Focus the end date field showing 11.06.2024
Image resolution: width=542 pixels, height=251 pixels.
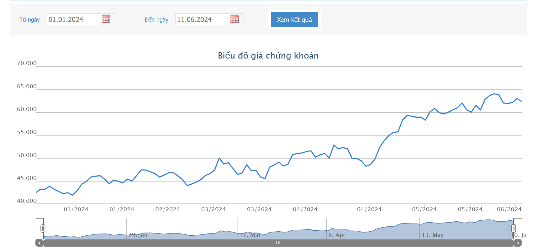[203, 19]
